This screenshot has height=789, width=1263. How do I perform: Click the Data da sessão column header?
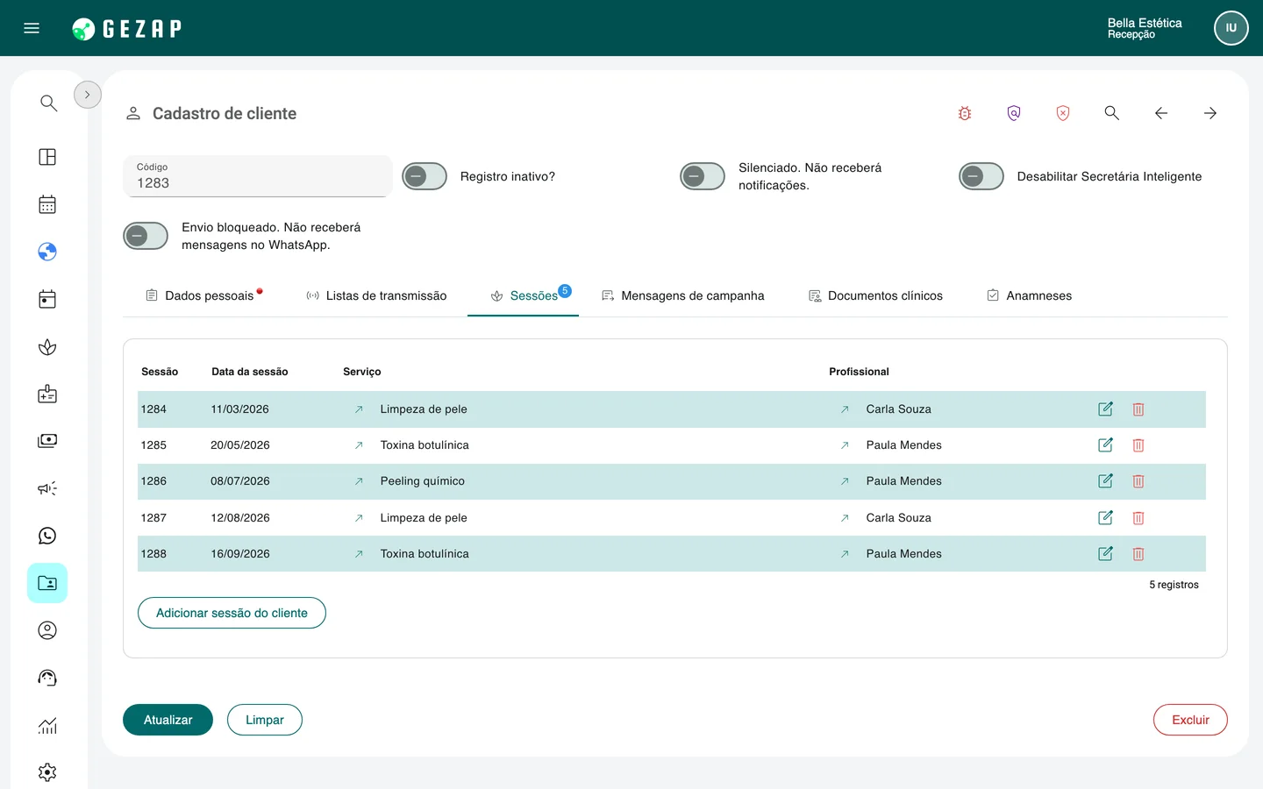tap(250, 372)
